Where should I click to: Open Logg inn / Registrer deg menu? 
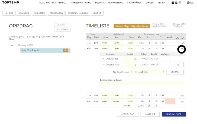click(x=53, y=3)
